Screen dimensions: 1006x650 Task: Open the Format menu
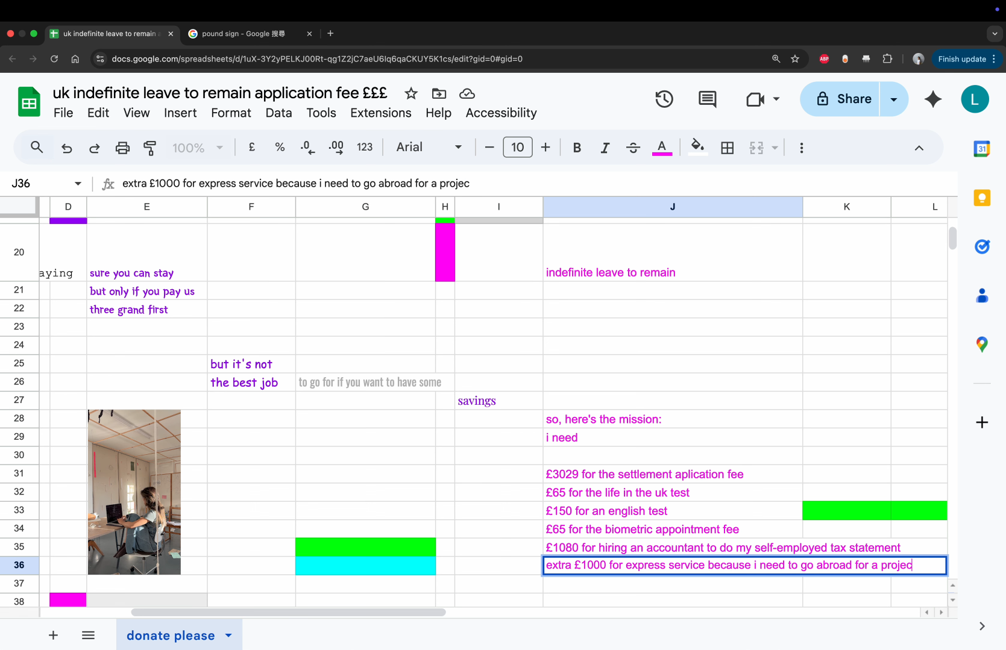pos(231,113)
